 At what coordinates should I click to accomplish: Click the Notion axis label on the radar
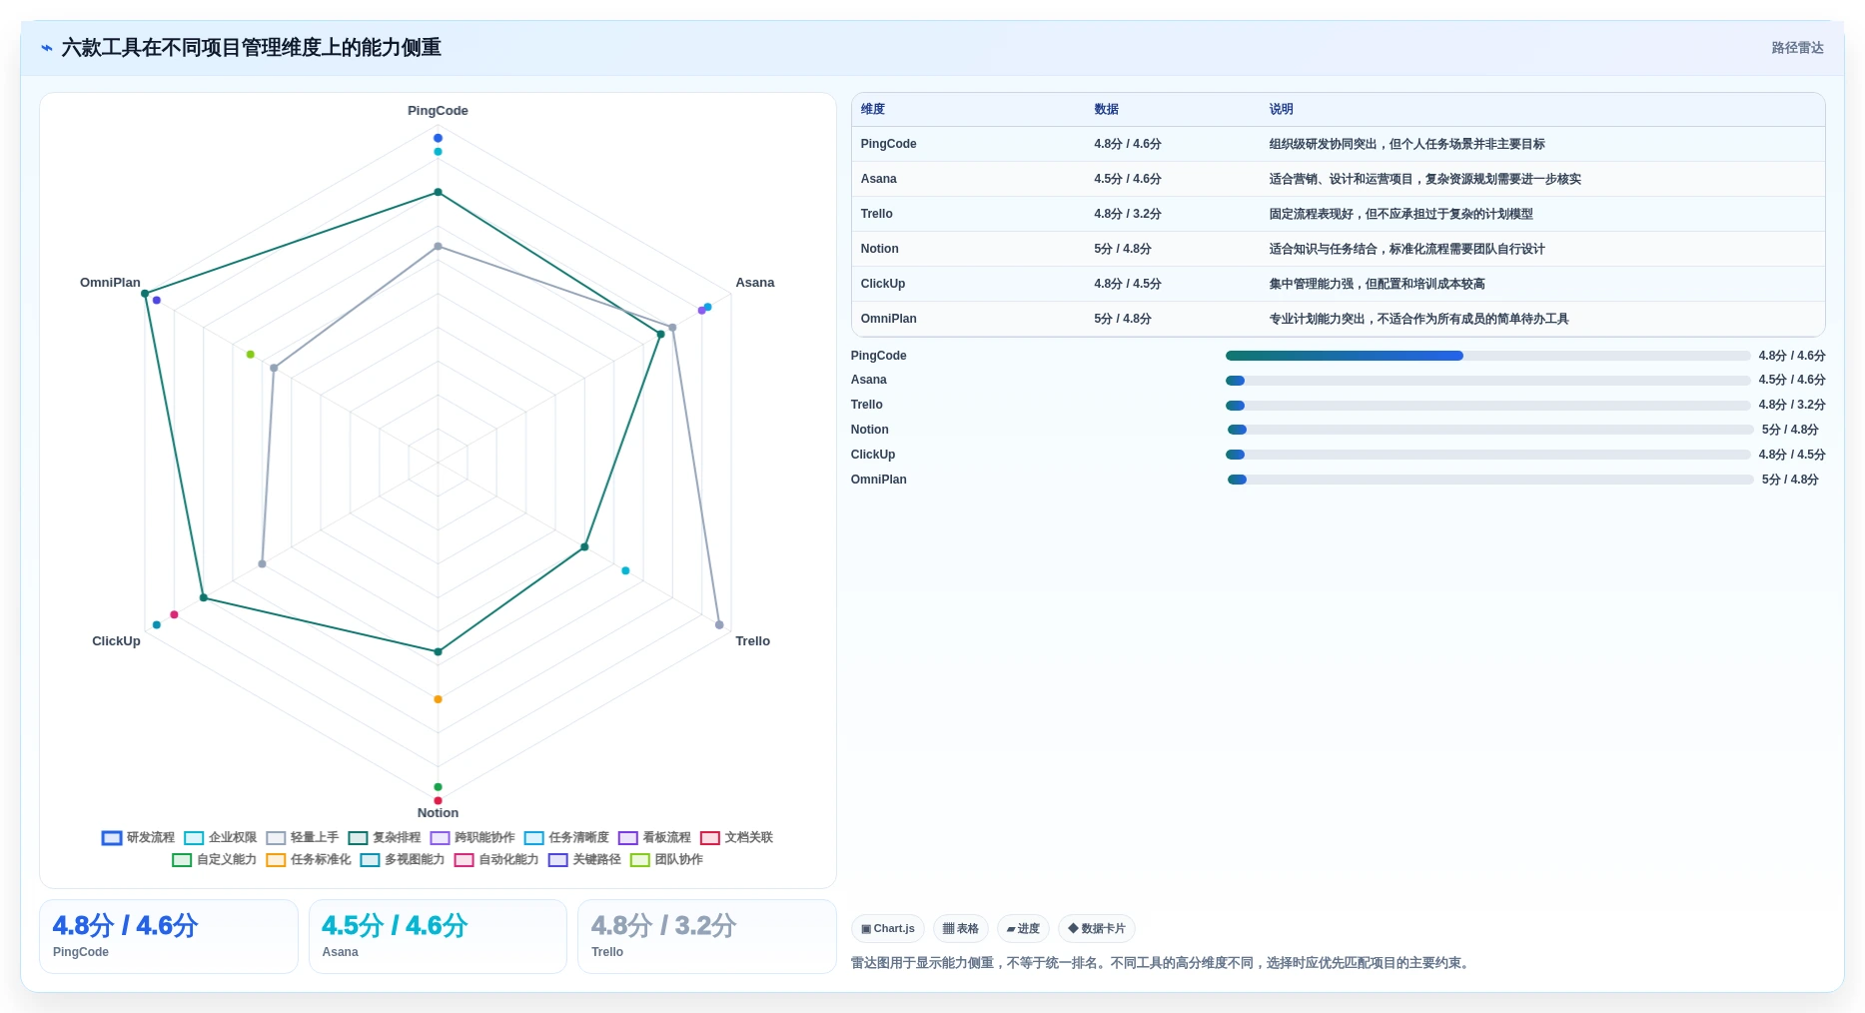[x=438, y=813]
